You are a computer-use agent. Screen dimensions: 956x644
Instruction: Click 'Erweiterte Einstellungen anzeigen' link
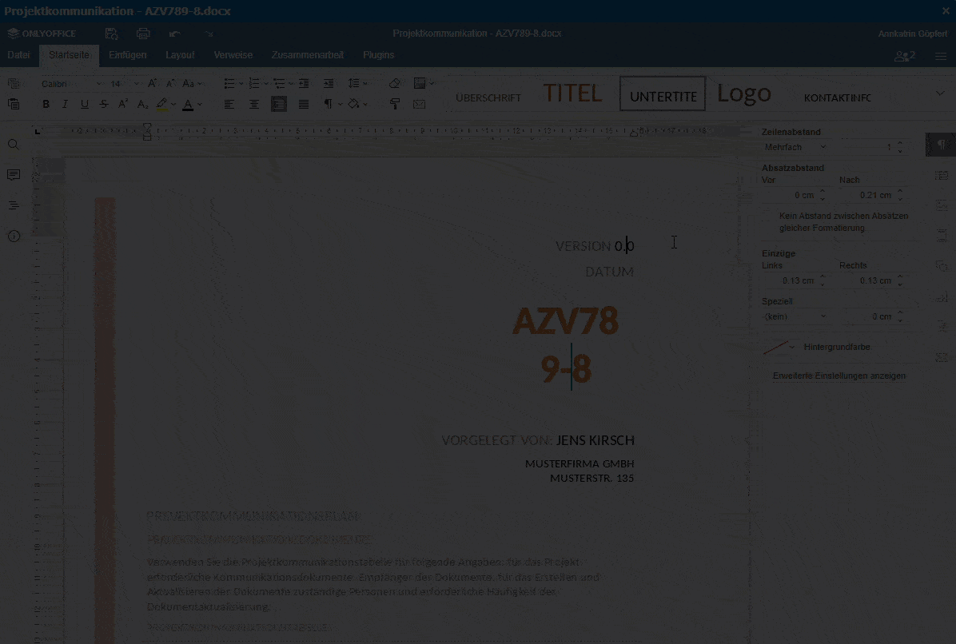pos(839,376)
